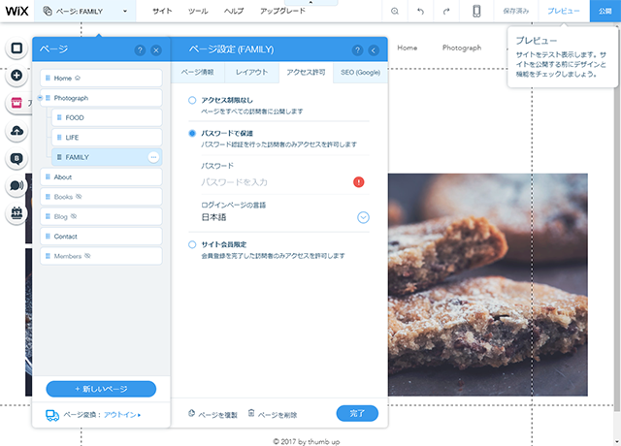Click the zoom out magnifier icon

point(395,11)
